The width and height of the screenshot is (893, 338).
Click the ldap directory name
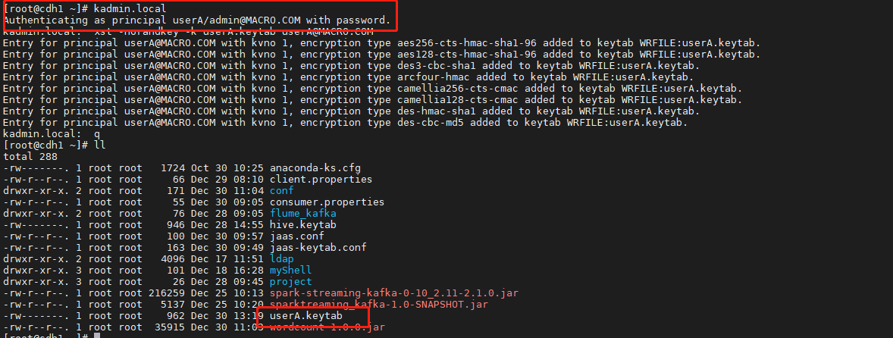click(281, 259)
